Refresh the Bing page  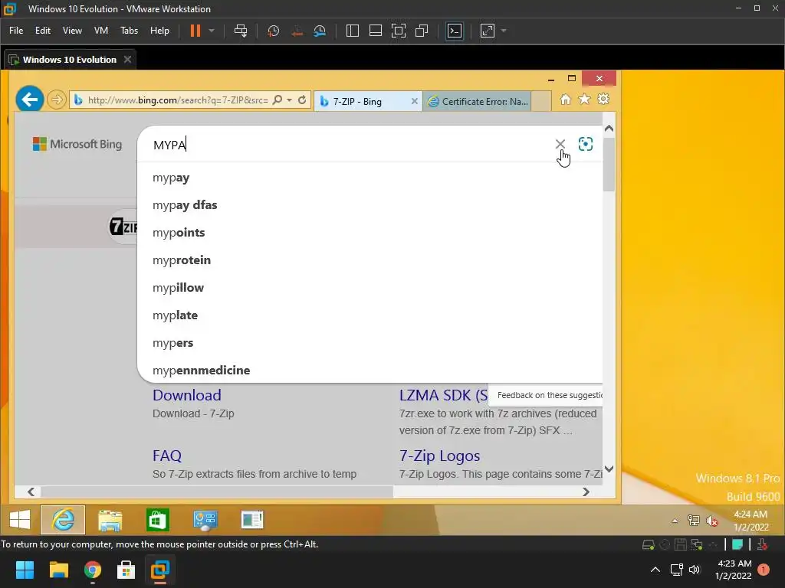point(302,100)
